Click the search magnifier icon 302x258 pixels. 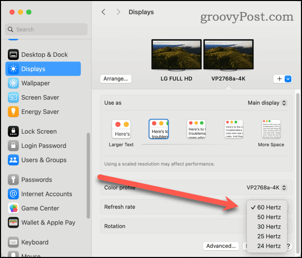click(10, 29)
